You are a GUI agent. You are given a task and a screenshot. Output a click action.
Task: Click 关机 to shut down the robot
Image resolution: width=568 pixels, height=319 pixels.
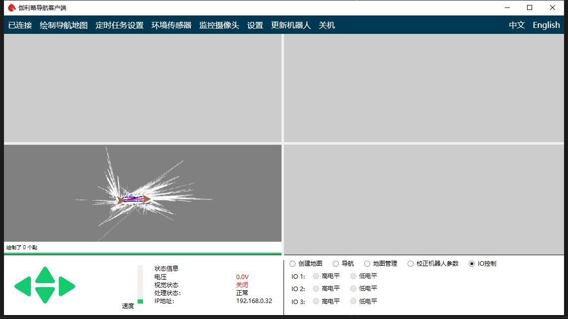(x=327, y=25)
